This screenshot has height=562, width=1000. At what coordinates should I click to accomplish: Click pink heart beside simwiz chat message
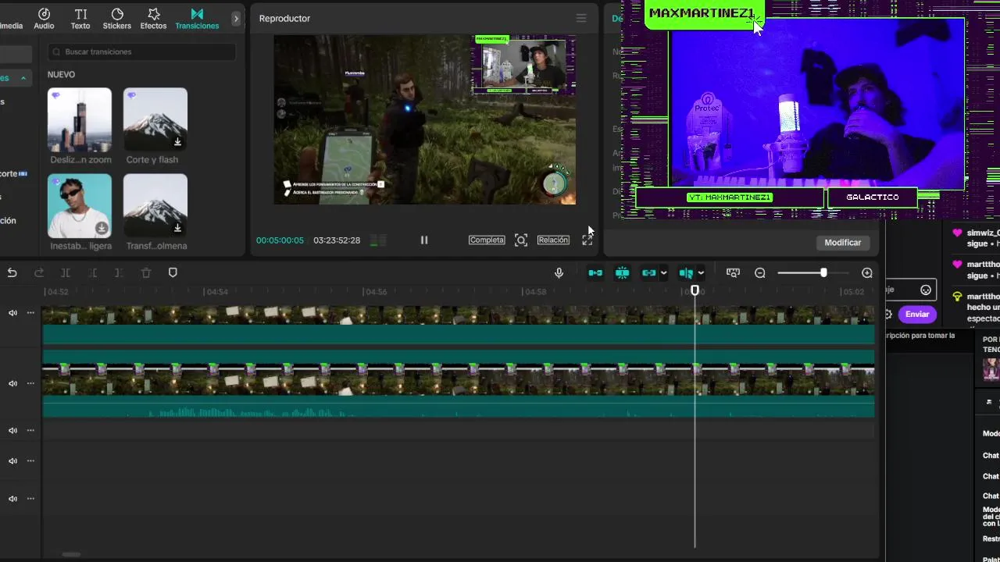point(957,233)
